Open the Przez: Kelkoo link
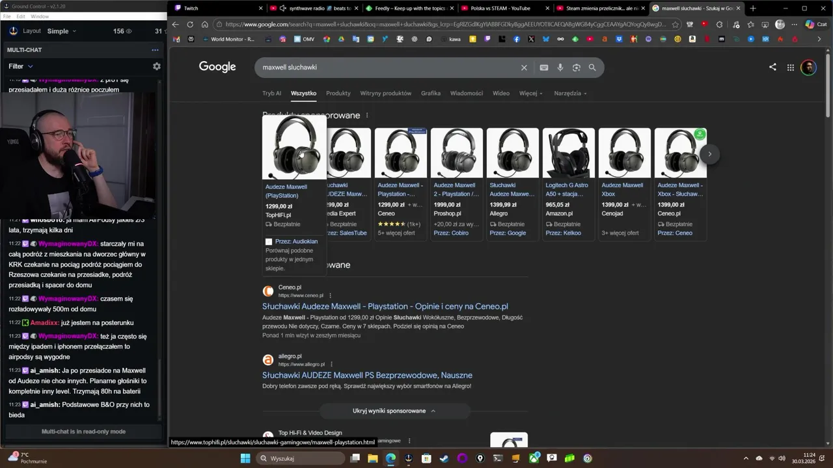Image resolution: width=833 pixels, height=468 pixels. click(x=563, y=233)
